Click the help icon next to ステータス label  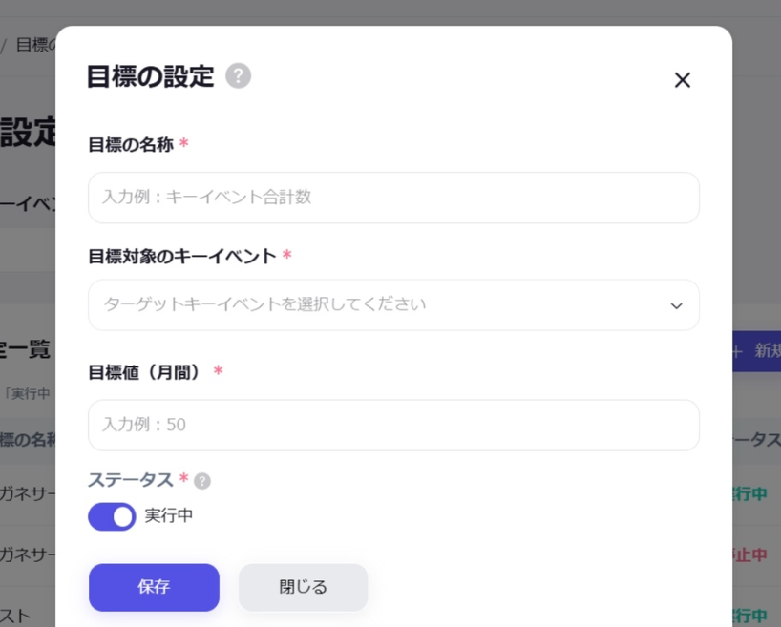pos(202,481)
